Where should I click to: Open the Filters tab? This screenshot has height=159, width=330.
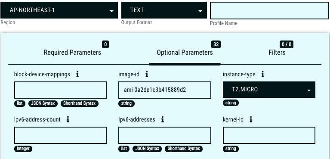[277, 52]
